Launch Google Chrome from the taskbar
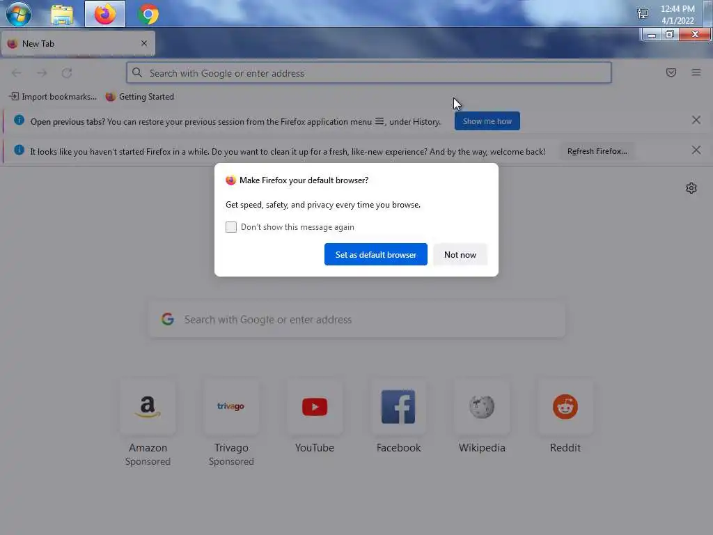The image size is (713, 535). tap(148, 14)
